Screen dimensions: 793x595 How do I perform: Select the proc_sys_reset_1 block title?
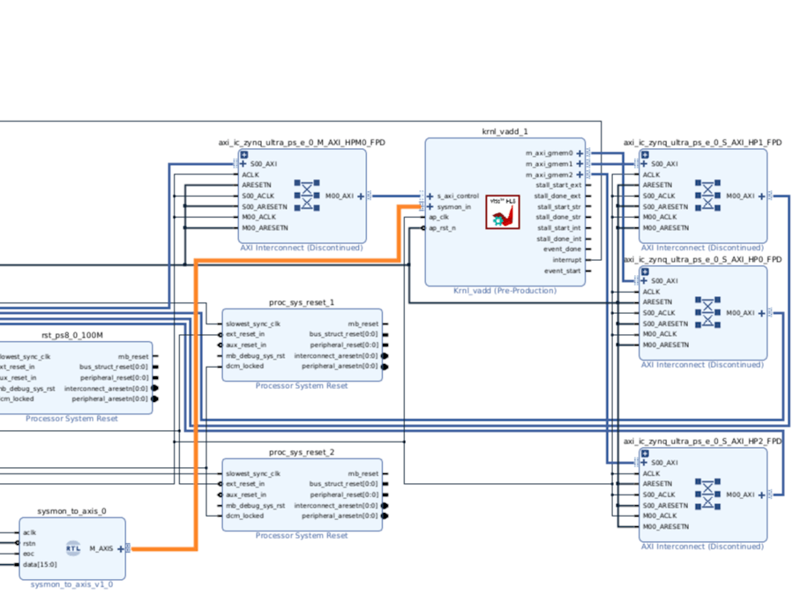[302, 302]
